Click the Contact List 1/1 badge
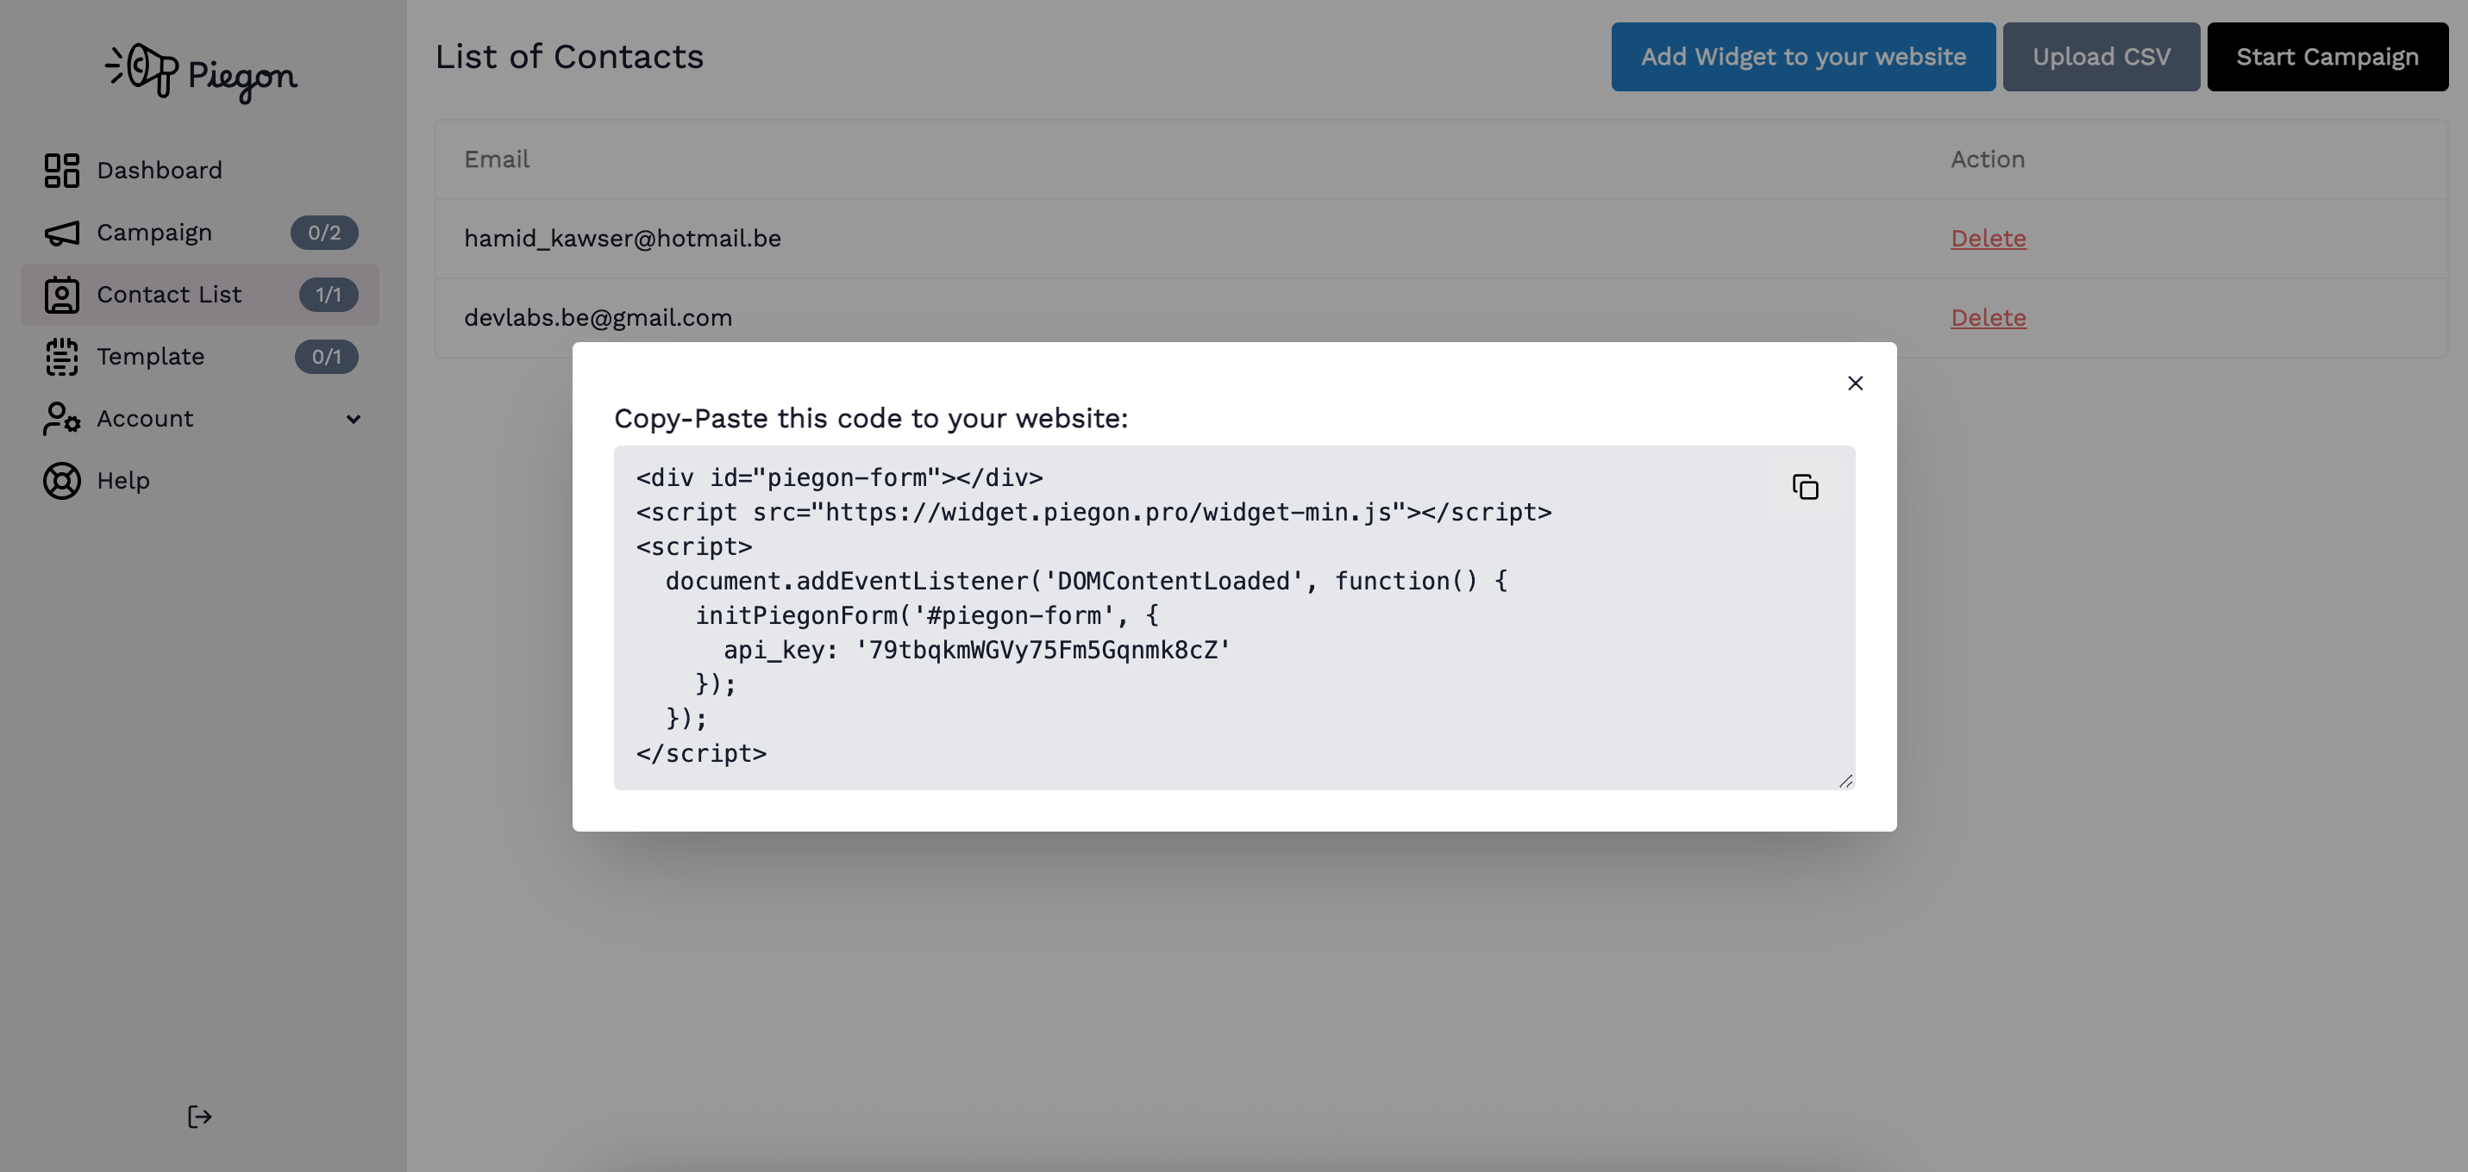The height and width of the screenshot is (1172, 2468). pyautogui.click(x=329, y=295)
